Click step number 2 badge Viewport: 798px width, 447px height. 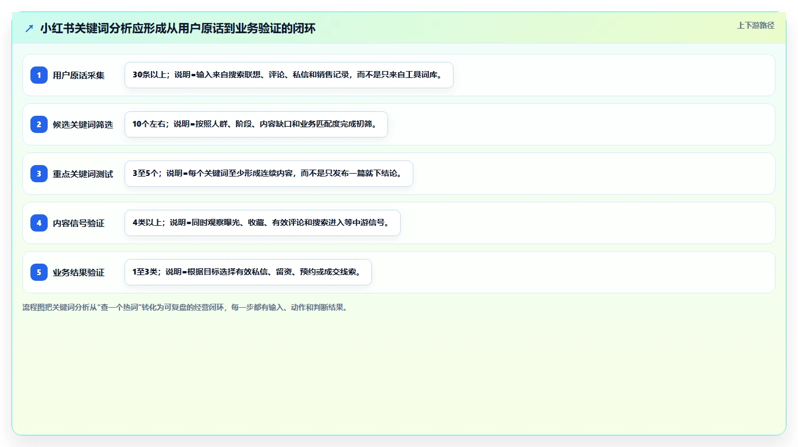(39, 124)
